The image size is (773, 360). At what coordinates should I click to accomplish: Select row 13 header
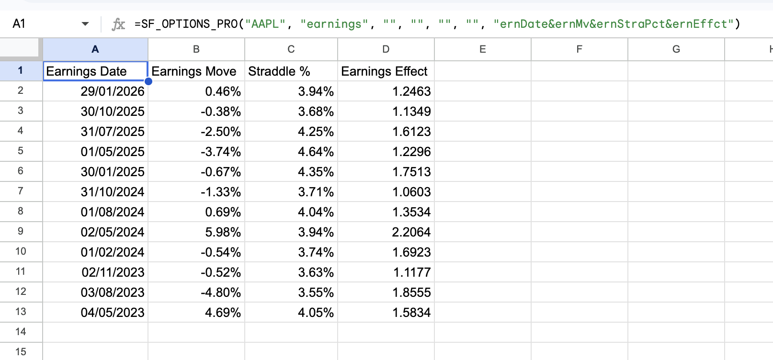pos(21,312)
